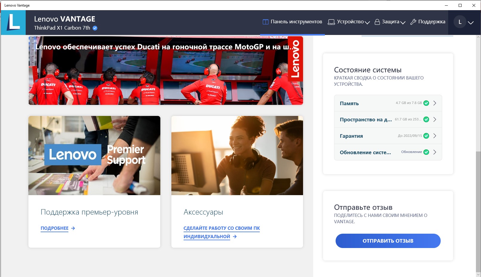Open the Память details chevron
The width and height of the screenshot is (481, 277).
[x=435, y=103]
